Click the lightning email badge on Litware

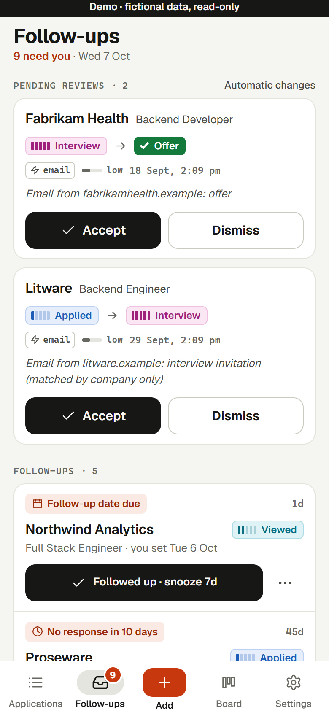(50, 340)
